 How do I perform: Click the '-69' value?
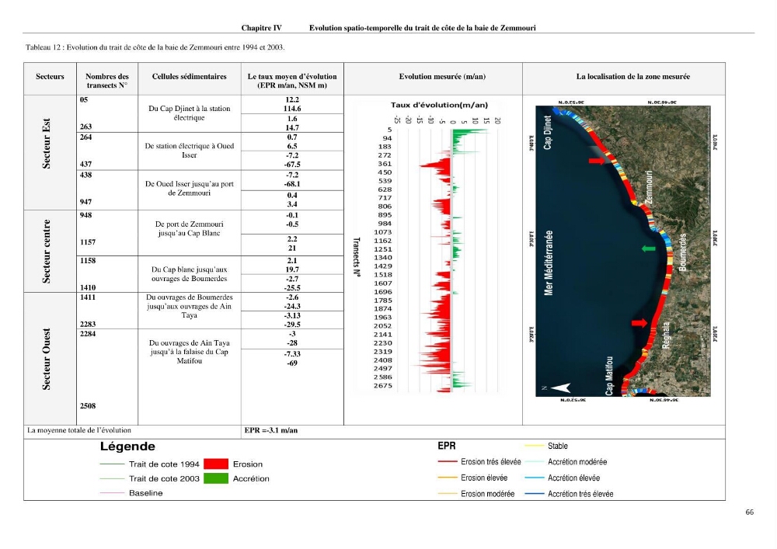(x=292, y=363)
